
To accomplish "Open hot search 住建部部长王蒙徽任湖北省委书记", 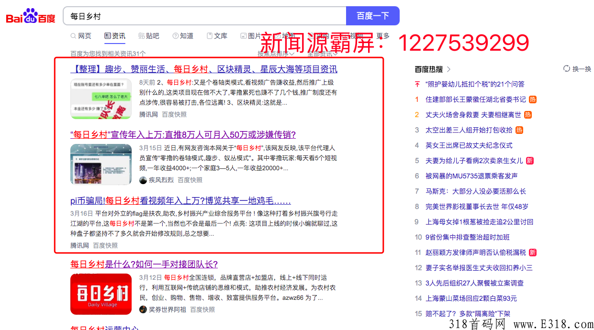I will [476, 99].
